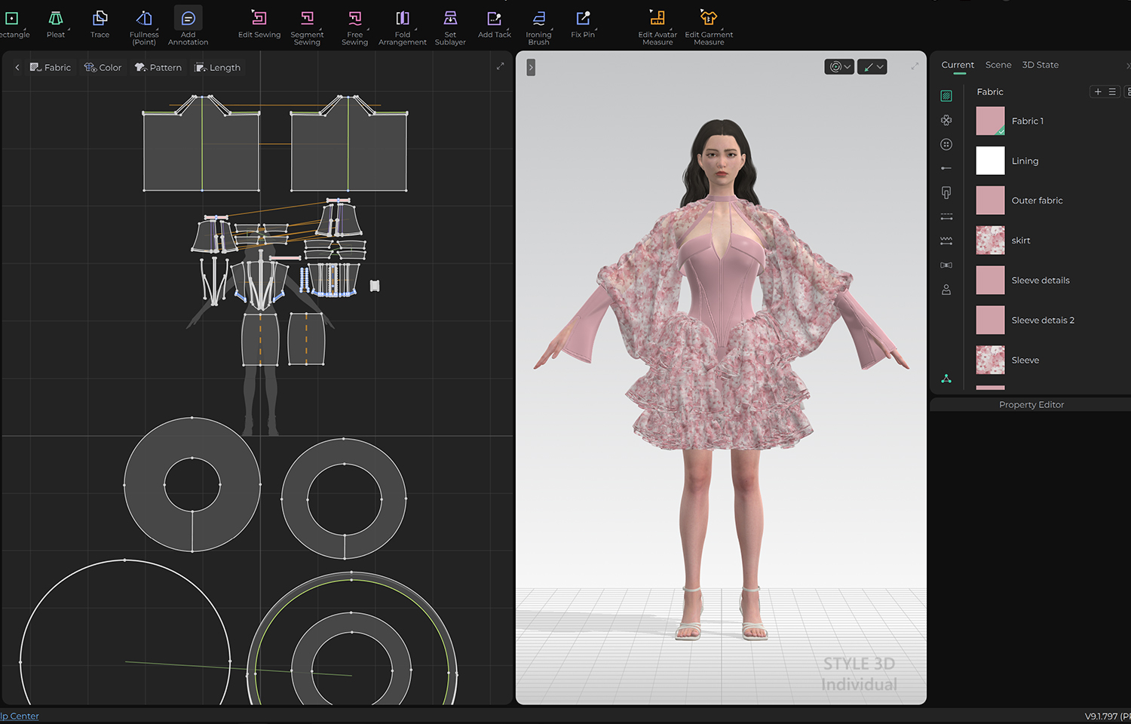Open the simulation mode dropdown in 3D view
This screenshot has width=1131, height=724.
coord(839,67)
